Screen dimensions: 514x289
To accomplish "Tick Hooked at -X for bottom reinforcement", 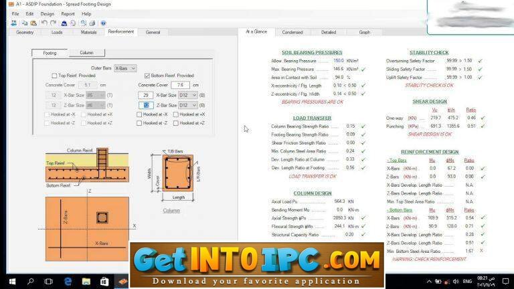I will pos(139,114).
